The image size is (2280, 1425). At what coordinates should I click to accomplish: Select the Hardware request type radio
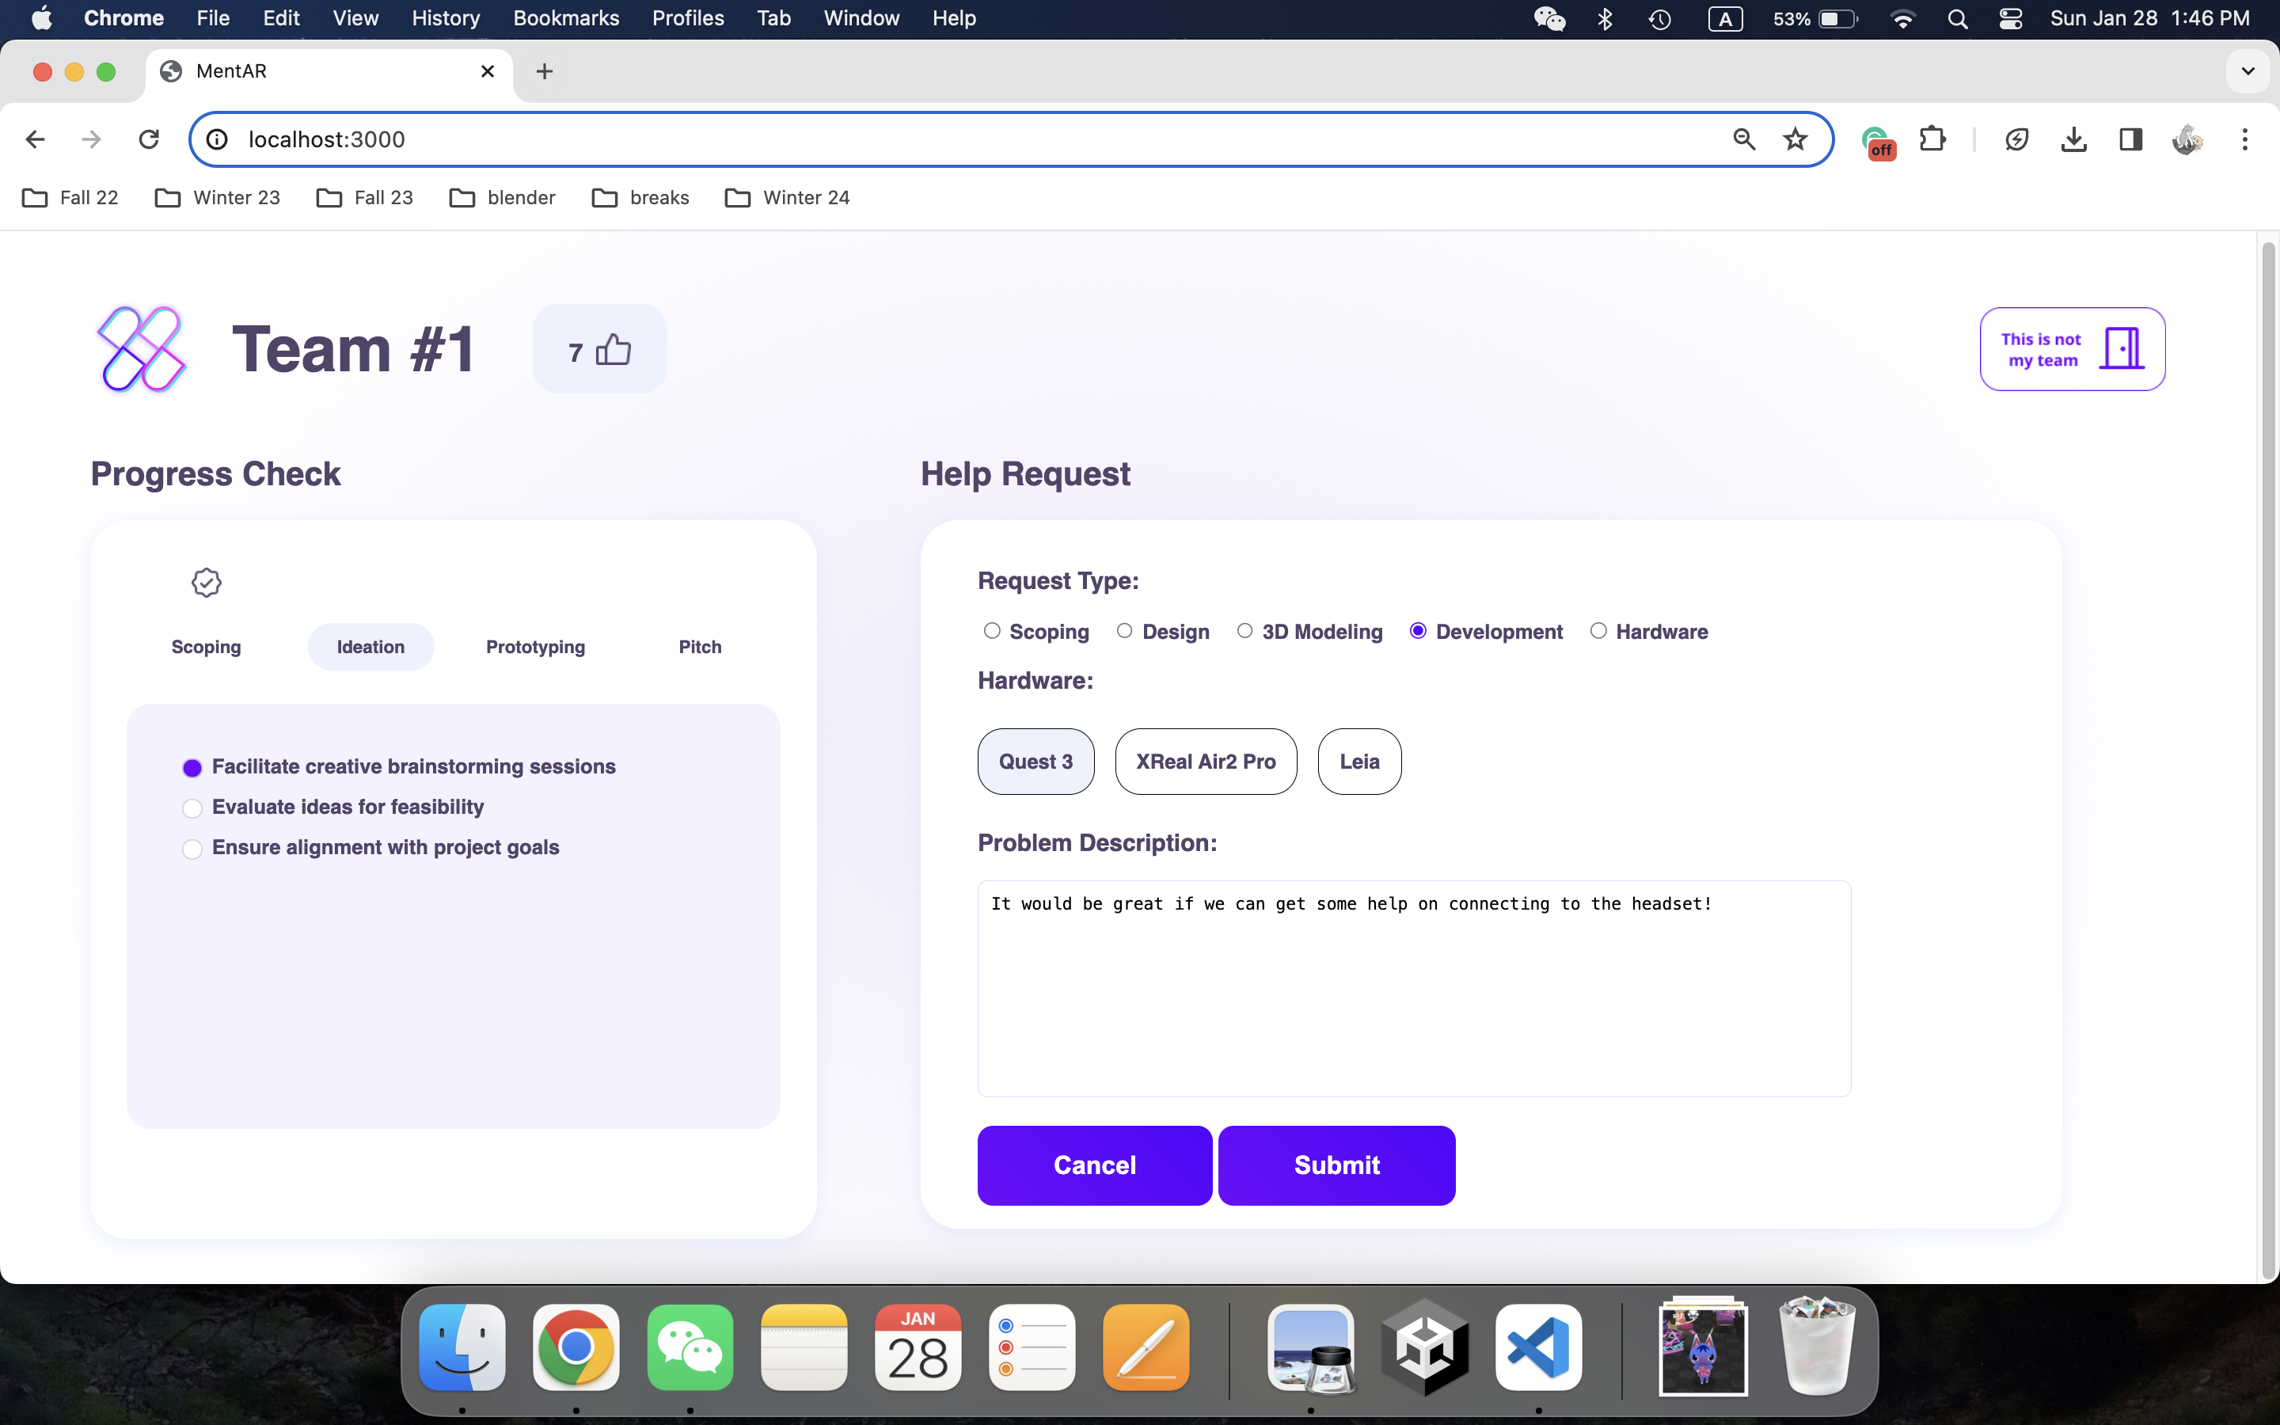pos(1598,630)
